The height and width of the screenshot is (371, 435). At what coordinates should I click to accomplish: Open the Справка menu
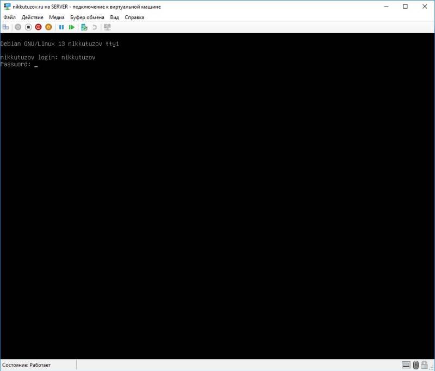coord(134,17)
